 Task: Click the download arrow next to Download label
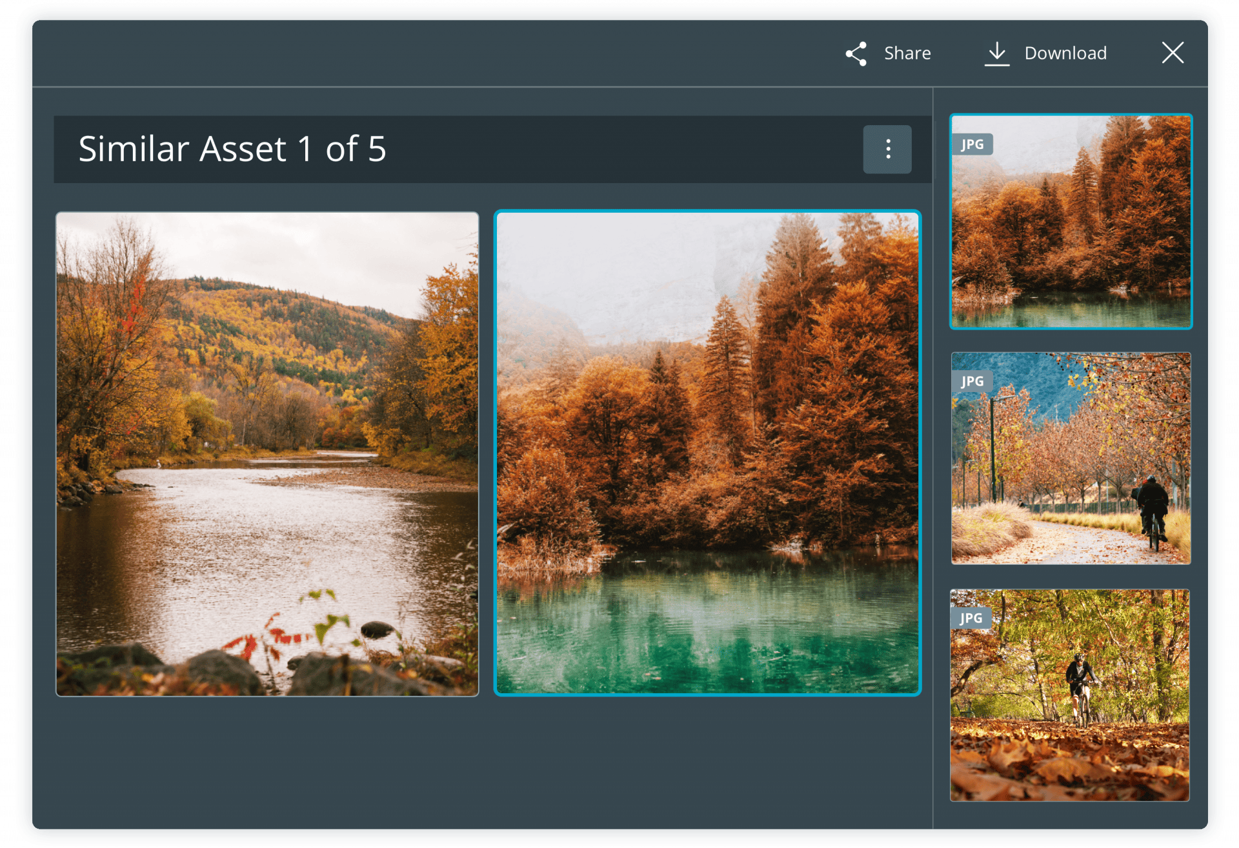tap(998, 53)
